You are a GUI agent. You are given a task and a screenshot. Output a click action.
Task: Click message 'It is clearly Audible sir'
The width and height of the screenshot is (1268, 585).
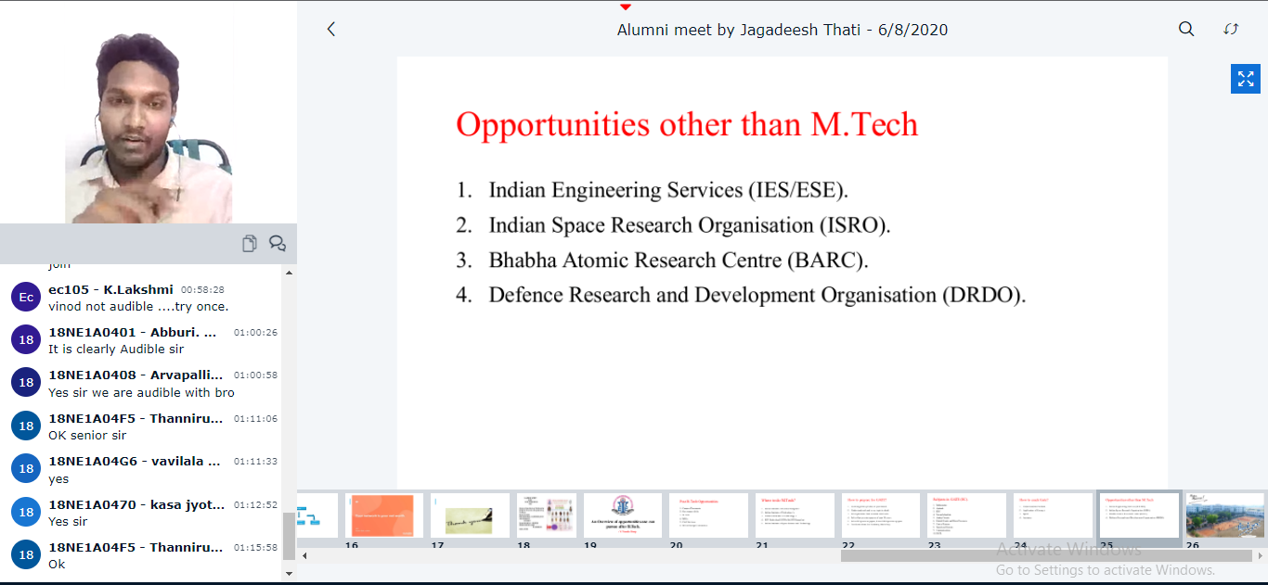click(116, 350)
